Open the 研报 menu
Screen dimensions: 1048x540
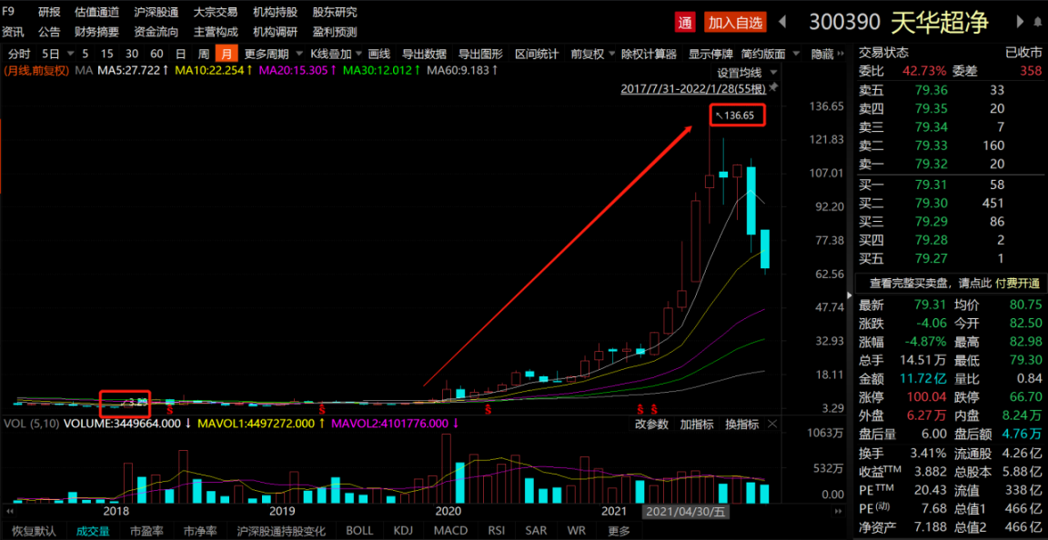(49, 12)
